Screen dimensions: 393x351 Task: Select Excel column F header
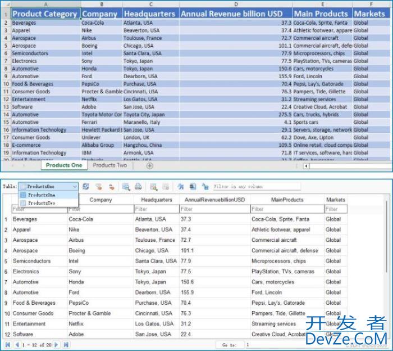click(x=371, y=4)
